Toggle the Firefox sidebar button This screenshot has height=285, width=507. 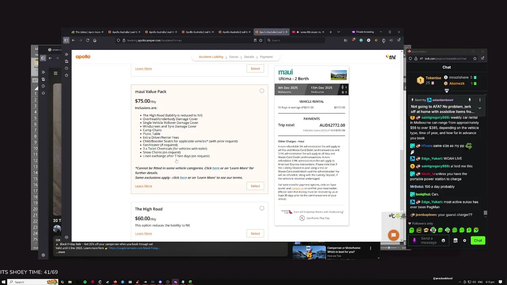click(x=66, y=40)
